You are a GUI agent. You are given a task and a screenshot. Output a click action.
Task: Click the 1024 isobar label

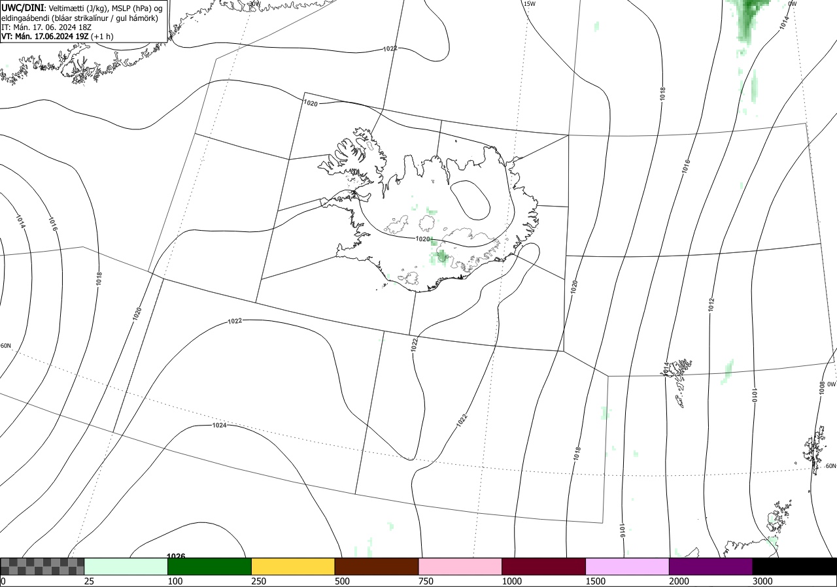220,426
